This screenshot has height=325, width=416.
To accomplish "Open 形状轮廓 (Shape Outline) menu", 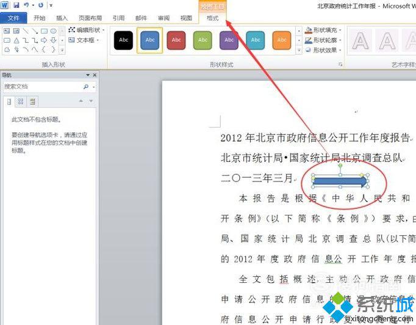I will (x=323, y=40).
